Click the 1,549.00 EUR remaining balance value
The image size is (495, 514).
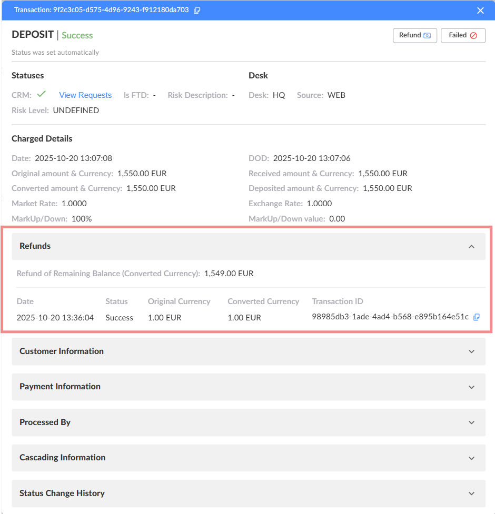pos(229,274)
